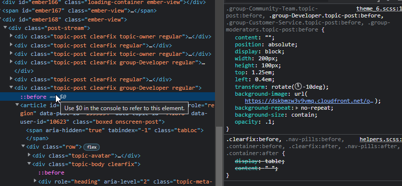Image resolution: width=402 pixels, height=186 pixels.
Task: Click the struck-through content: " " declaration
Action: pos(257,168)
